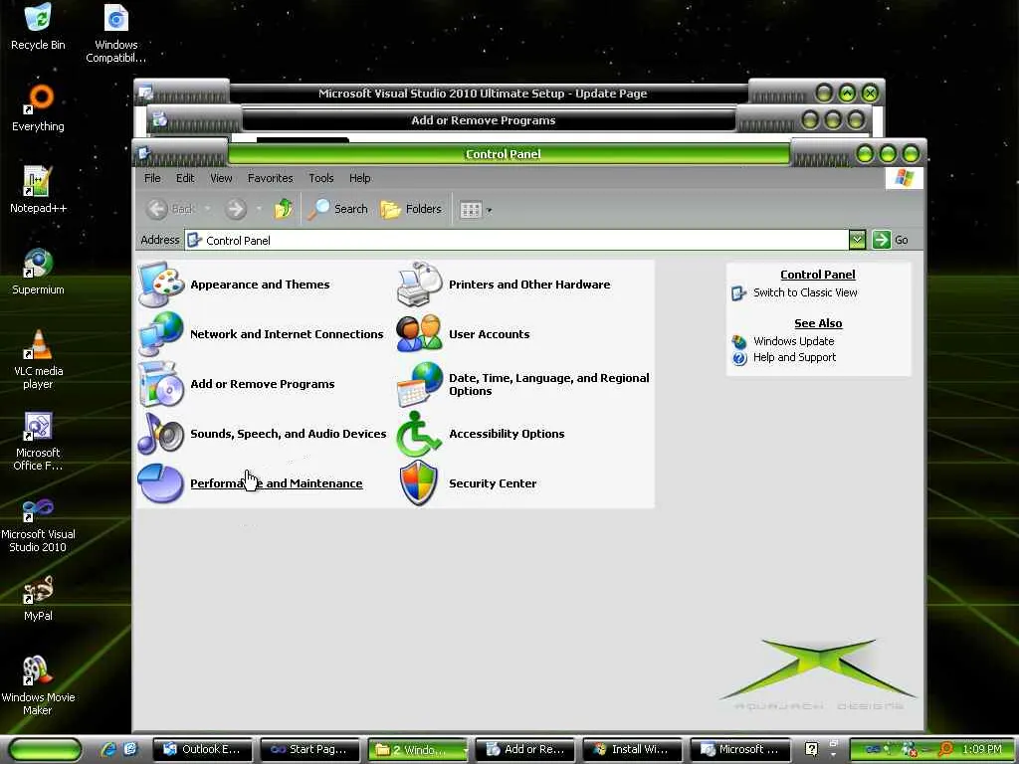
Task: Click the Views toolbar icon
Action: pos(471,210)
